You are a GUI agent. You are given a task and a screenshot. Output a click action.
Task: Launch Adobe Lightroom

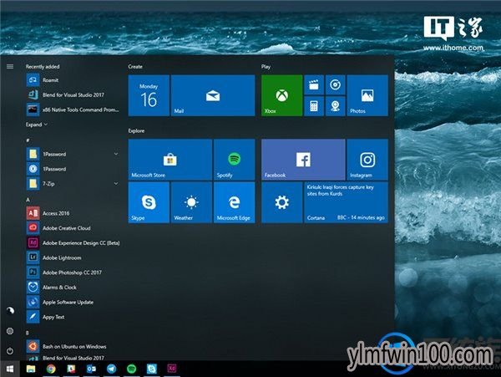pos(73,257)
